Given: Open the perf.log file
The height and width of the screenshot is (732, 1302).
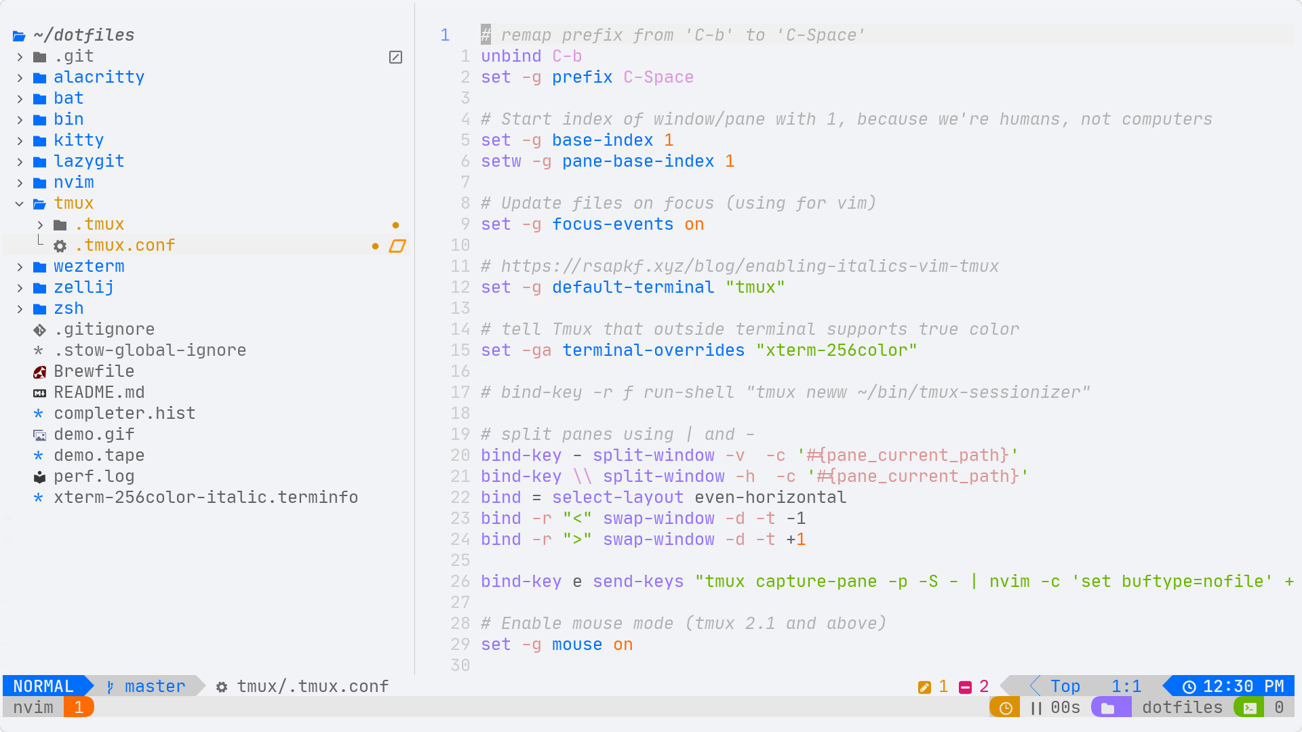Looking at the screenshot, I should coord(94,476).
